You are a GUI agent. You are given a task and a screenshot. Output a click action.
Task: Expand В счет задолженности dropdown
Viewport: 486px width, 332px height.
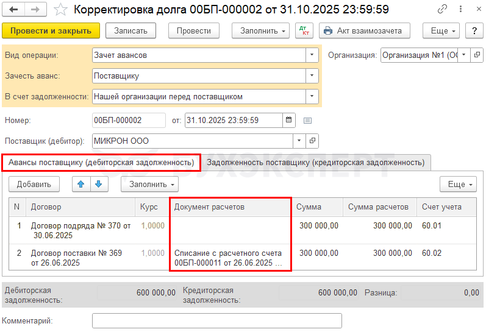tap(312, 97)
